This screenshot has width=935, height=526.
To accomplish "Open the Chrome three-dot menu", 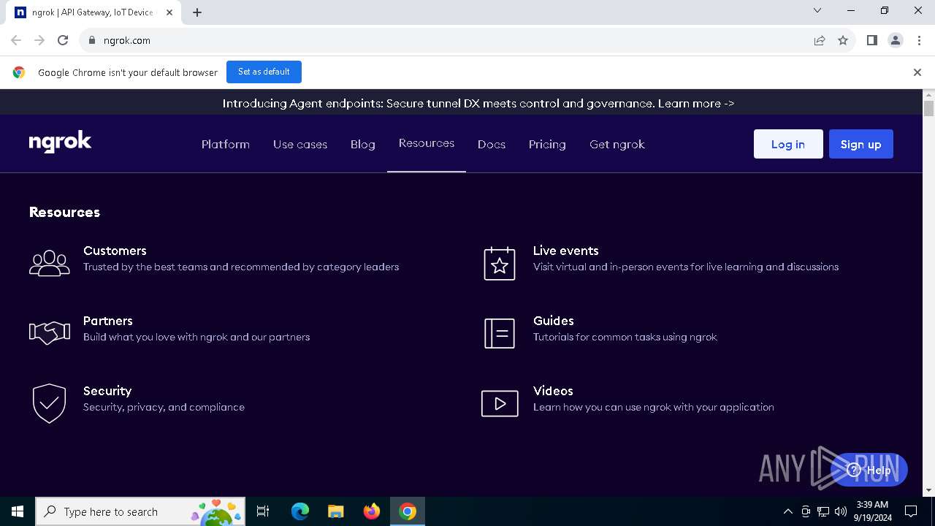I will click(x=919, y=40).
